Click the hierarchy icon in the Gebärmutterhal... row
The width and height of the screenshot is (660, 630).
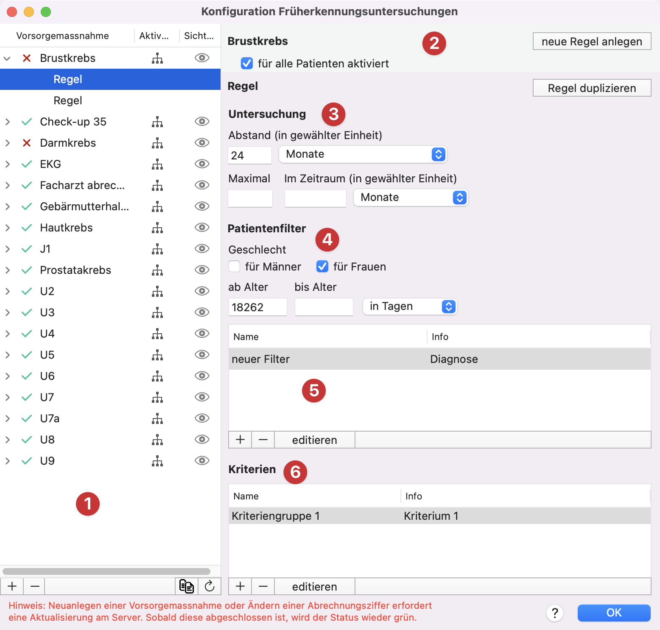click(157, 206)
